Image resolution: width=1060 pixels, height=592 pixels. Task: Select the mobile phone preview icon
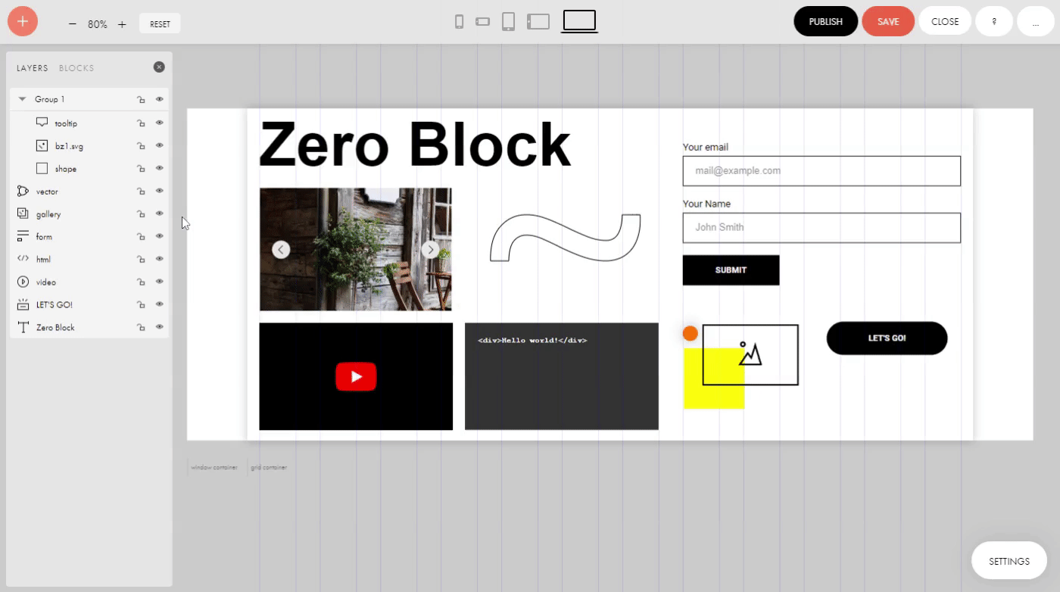(x=459, y=22)
